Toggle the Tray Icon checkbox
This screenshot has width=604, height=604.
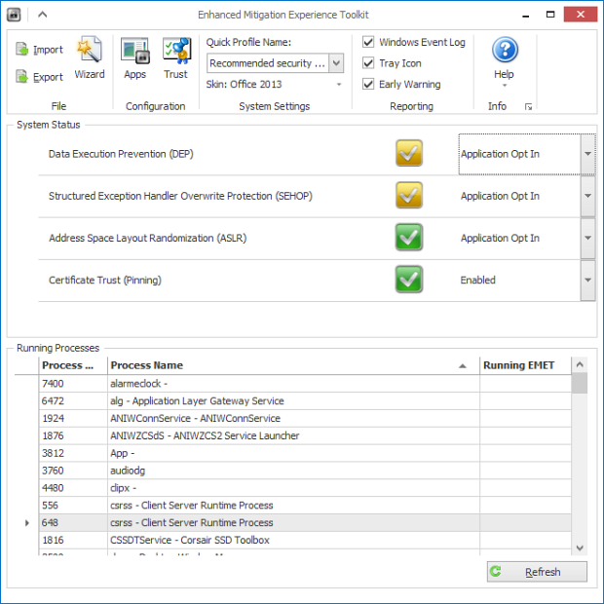(x=368, y=62)
